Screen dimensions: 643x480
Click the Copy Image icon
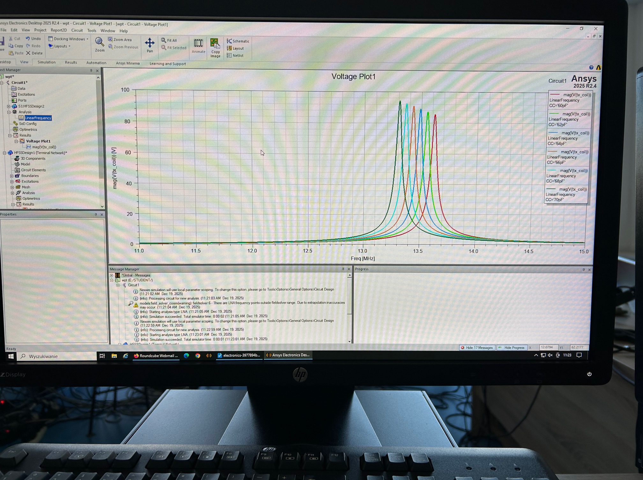click(x=215, y=43)
